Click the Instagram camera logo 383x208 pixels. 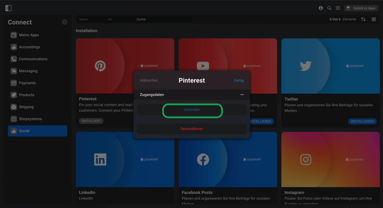pyautogui.click(x=306, y=160)
